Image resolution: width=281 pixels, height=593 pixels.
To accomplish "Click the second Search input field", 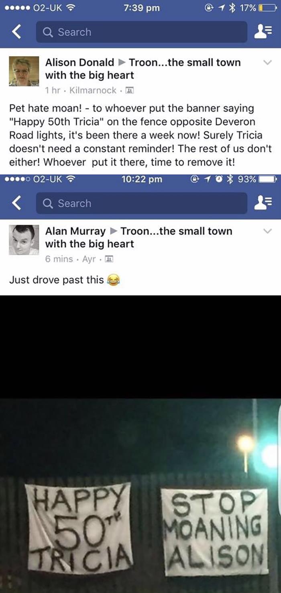I will [x=142, y=203].
